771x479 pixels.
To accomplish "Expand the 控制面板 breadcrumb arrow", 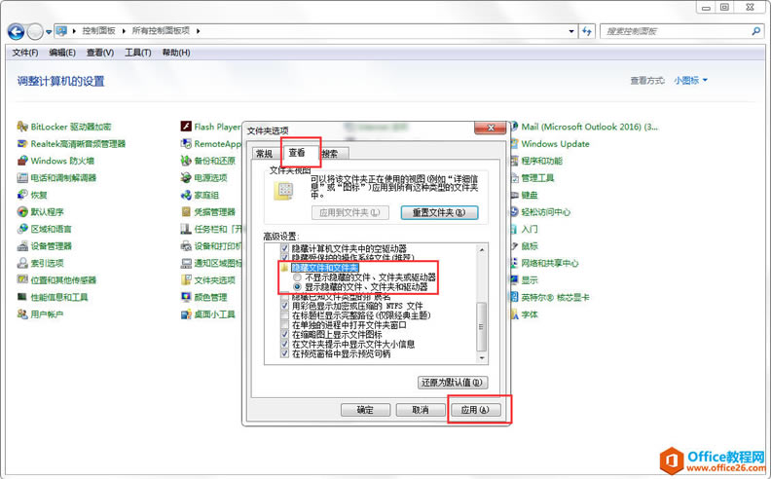I will point(124,31).
